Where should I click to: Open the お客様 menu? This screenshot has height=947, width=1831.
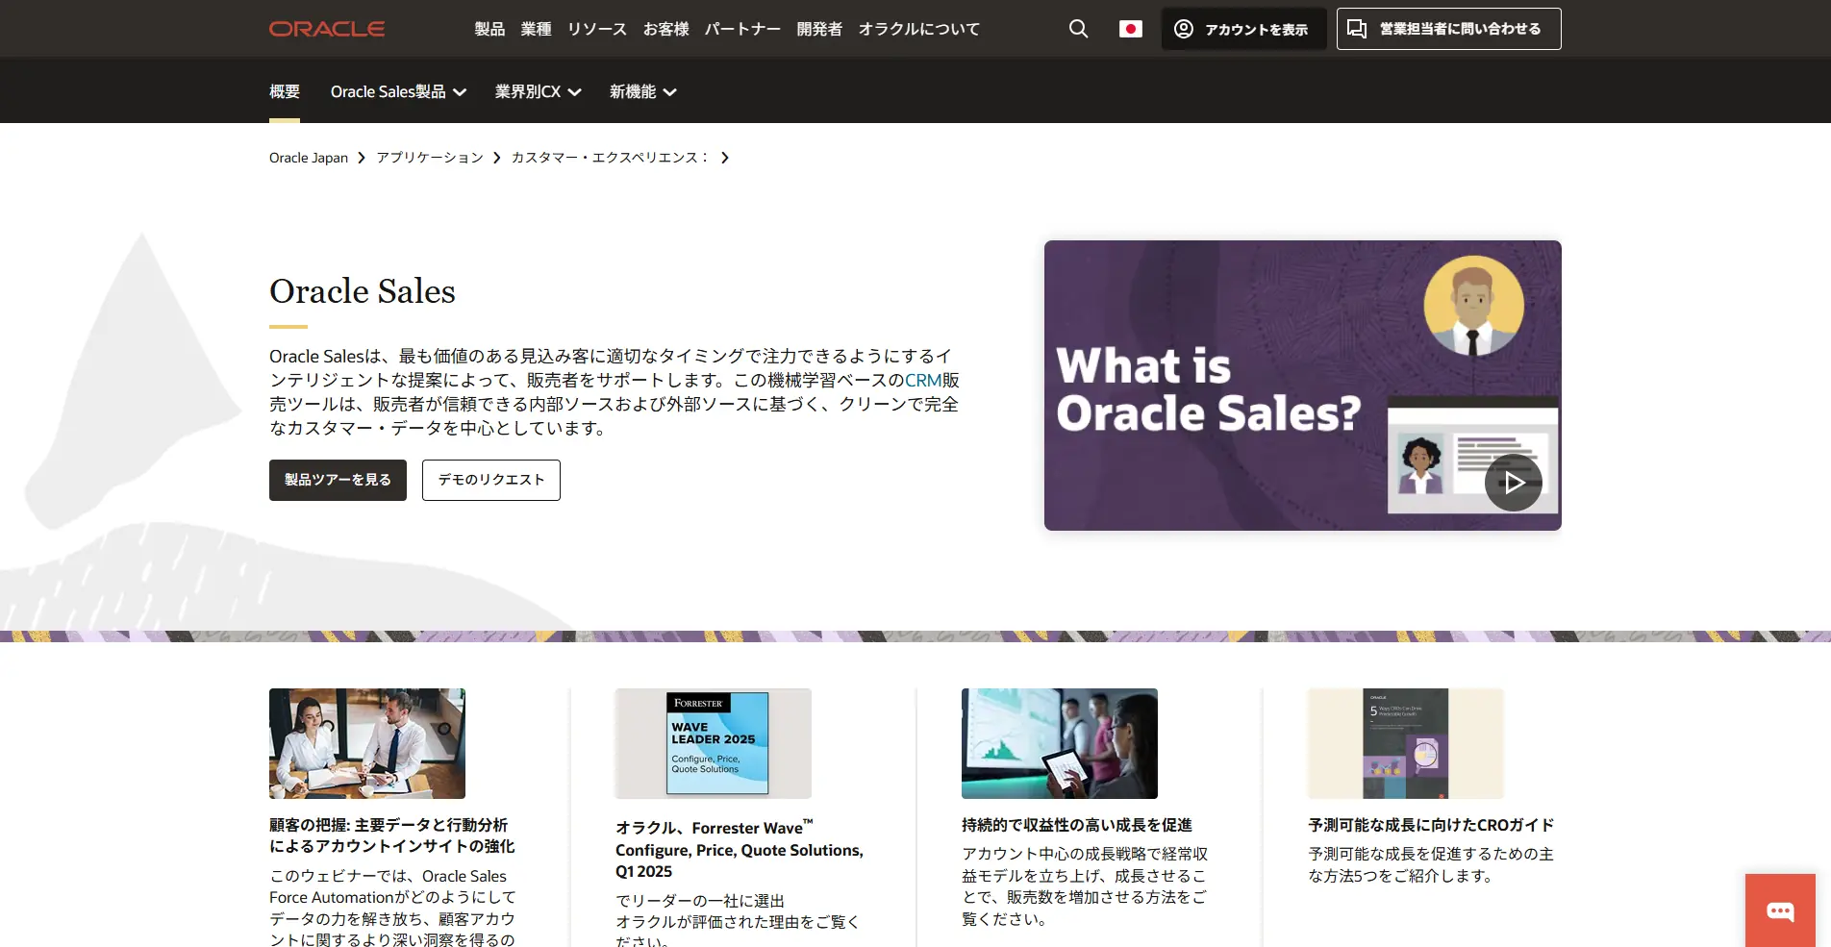pyautogui.click(x=665, y=29)
